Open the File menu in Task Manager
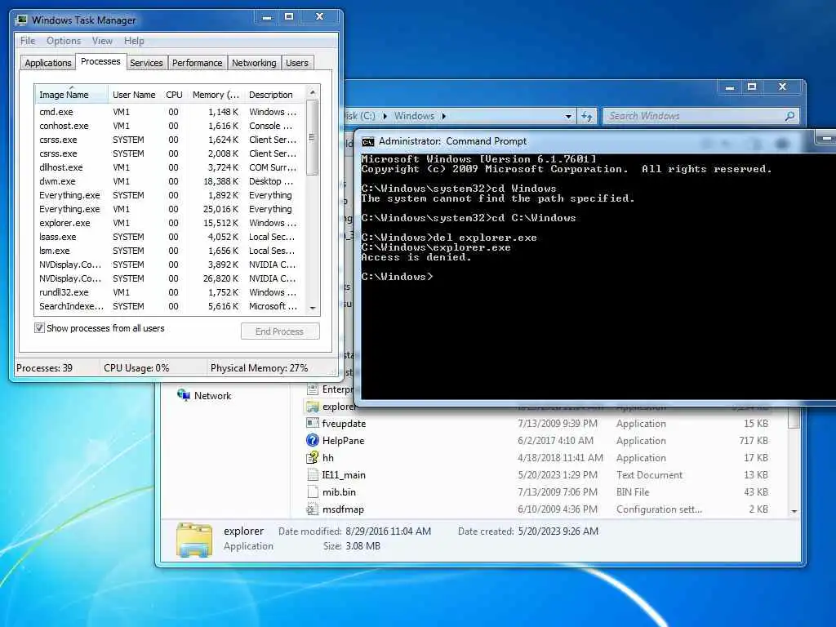The width and height of the screenshot is (836, 627). (x=28, y=41)
